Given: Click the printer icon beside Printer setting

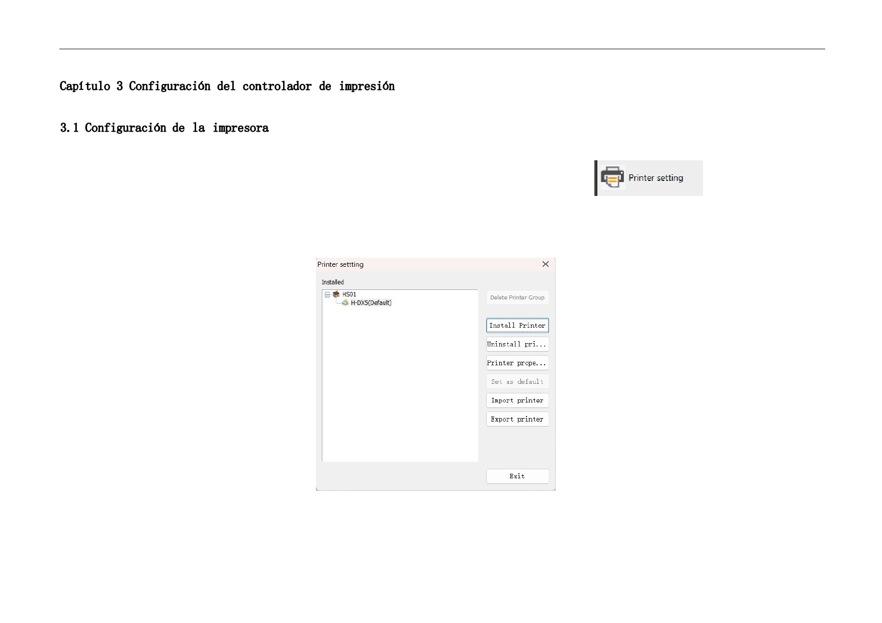Looking at the screenshot, I should click(612, 178).
